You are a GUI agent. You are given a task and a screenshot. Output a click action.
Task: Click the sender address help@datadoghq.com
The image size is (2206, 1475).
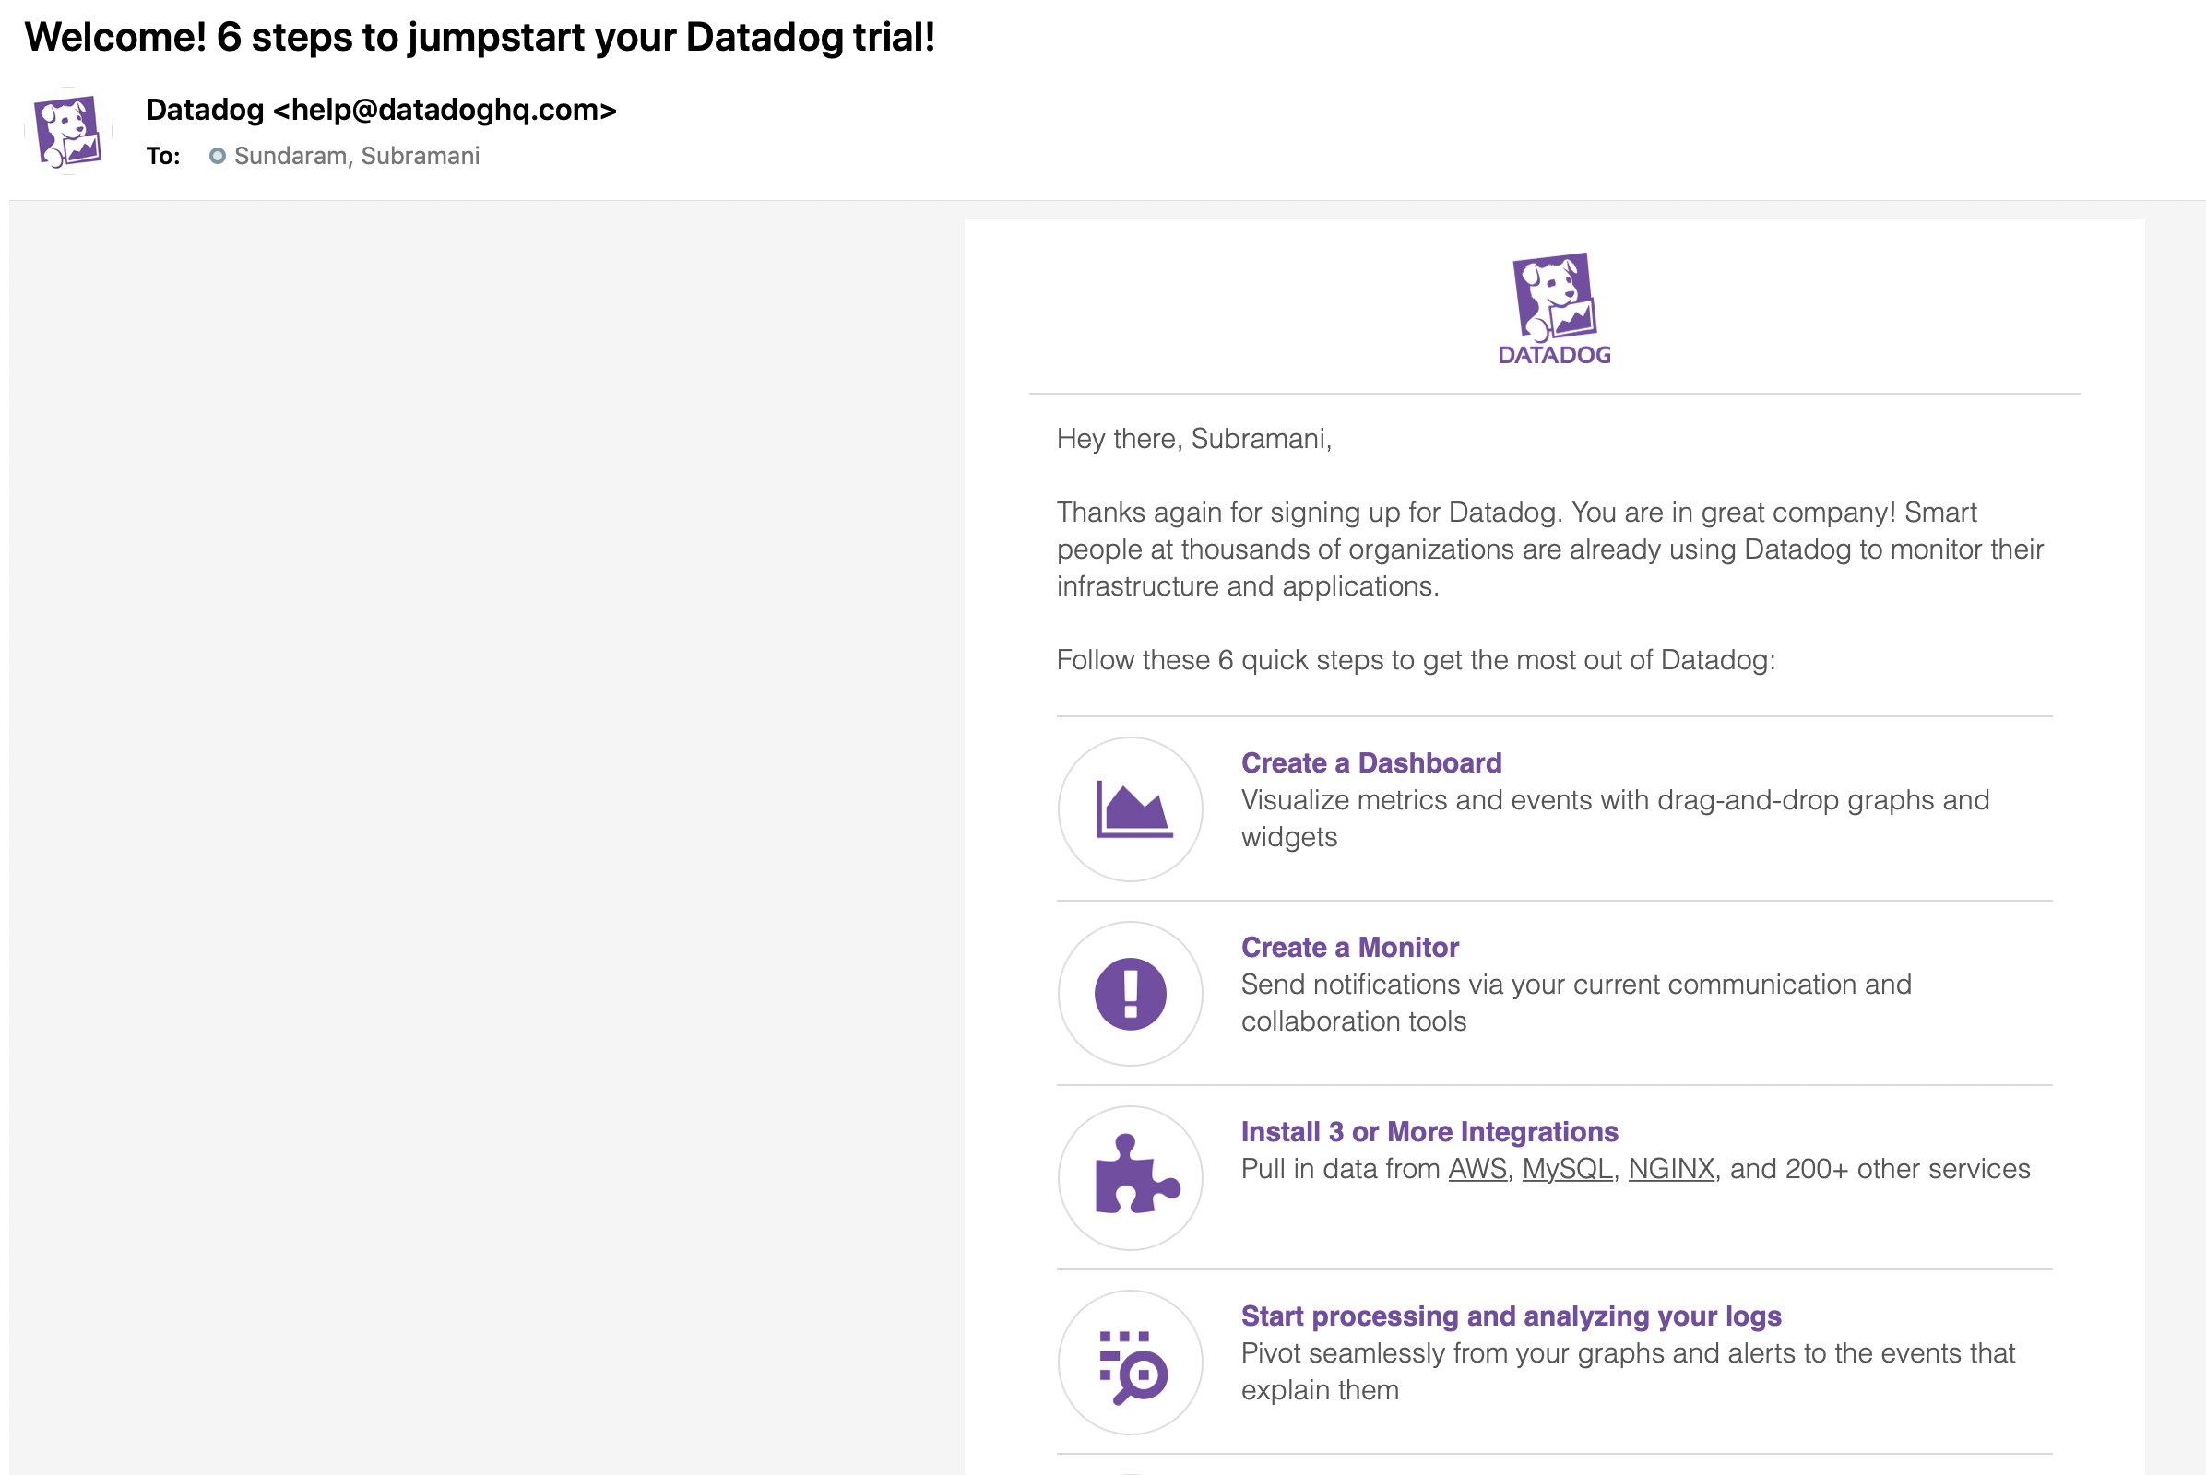pos(445,110)
